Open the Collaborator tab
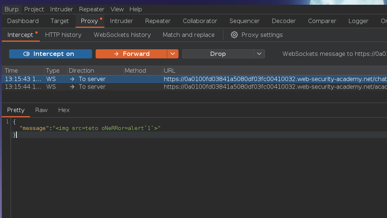Image resolution: width=387 pixels, height=218 pixels. [x=200, y=21]
